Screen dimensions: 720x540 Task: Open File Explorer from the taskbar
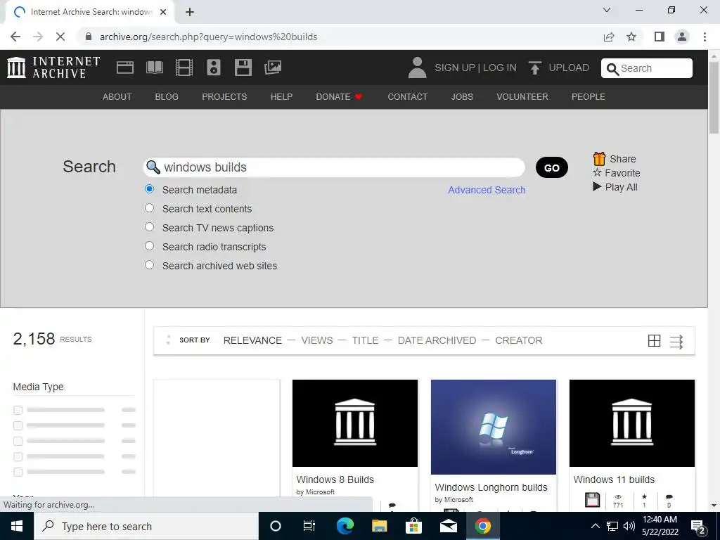(379, 526)
